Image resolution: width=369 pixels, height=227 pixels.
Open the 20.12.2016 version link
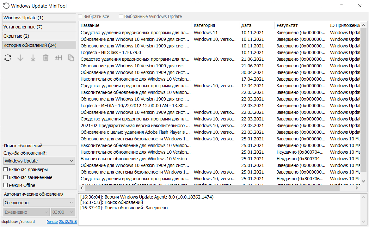(x=68, y=222)
